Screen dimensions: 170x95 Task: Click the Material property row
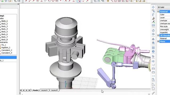[165, 39]
